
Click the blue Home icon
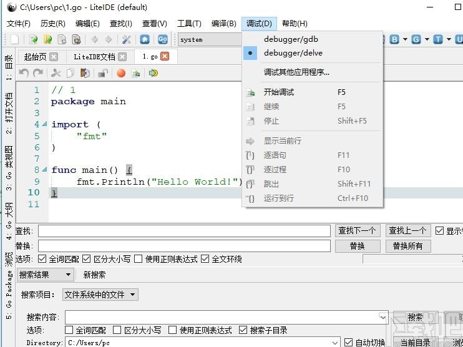point(144,39)
